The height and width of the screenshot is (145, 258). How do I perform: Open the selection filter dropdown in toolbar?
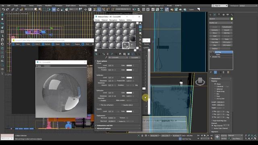[x=29, y=9]
